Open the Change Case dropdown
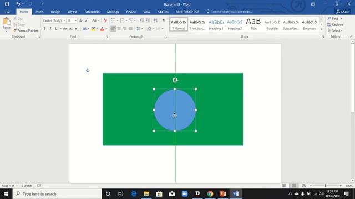 [x=95, y=21]
